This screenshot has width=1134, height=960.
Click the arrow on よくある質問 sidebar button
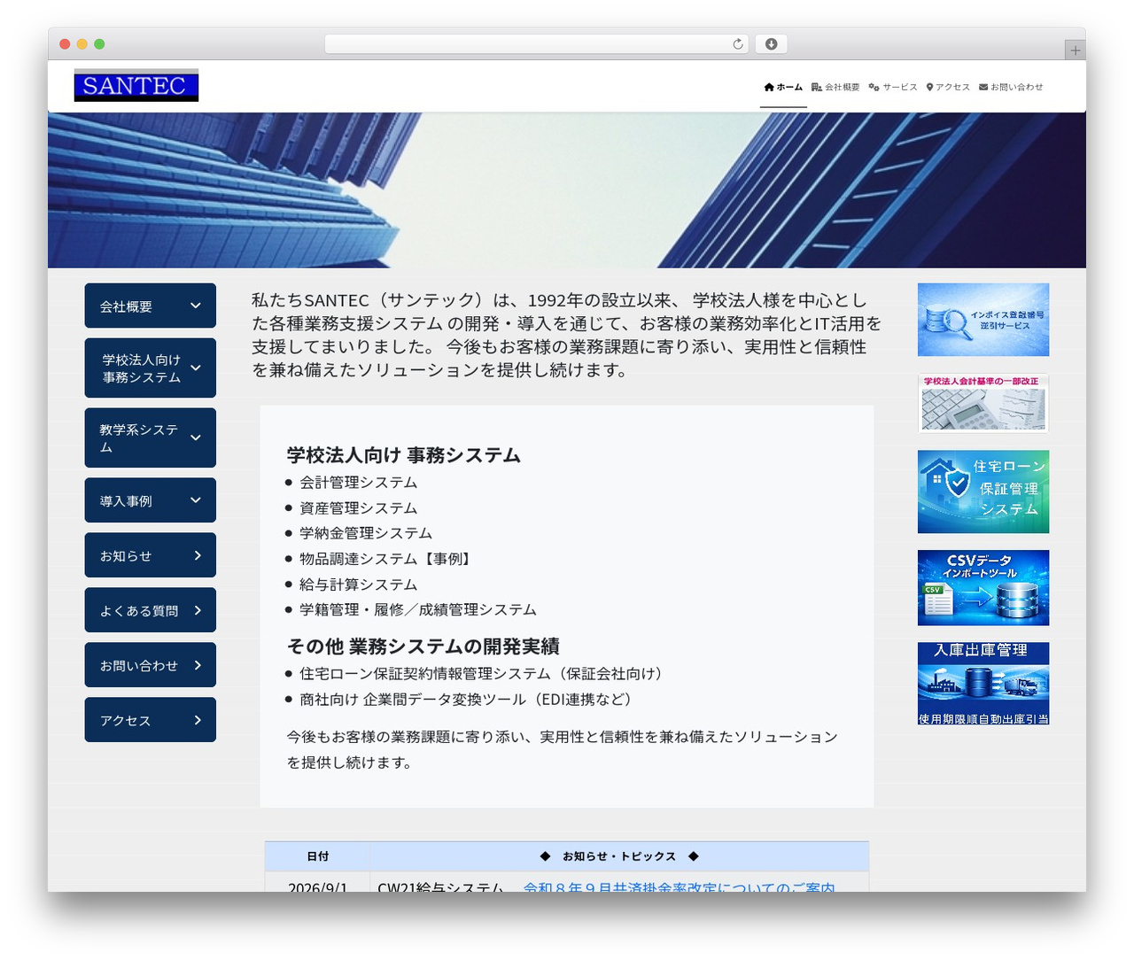pyautogui.click(x=198, y=610)
